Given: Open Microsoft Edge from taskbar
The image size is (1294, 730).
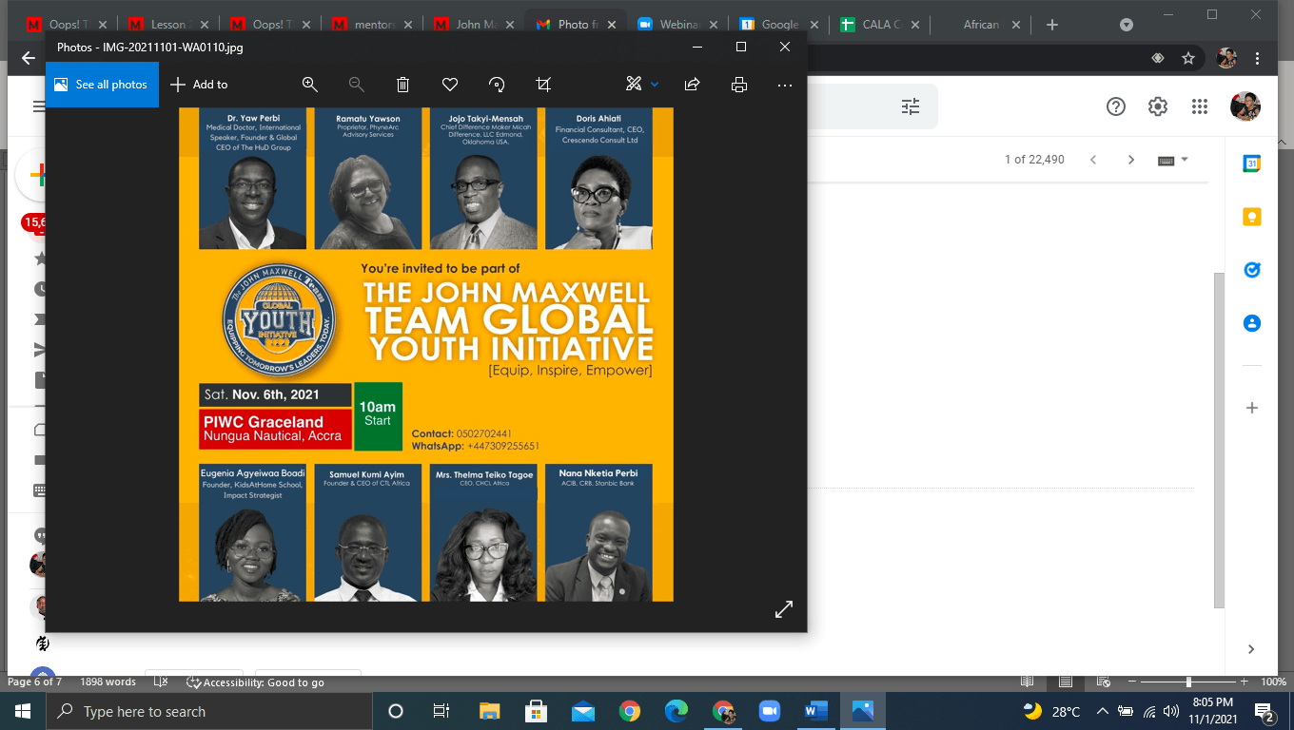Looking at the screenshot, I should coord(676,711).
